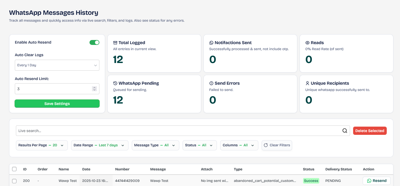Open the Auto Clear Logs dropdown
400x186 pixels.
pos(57,65)
